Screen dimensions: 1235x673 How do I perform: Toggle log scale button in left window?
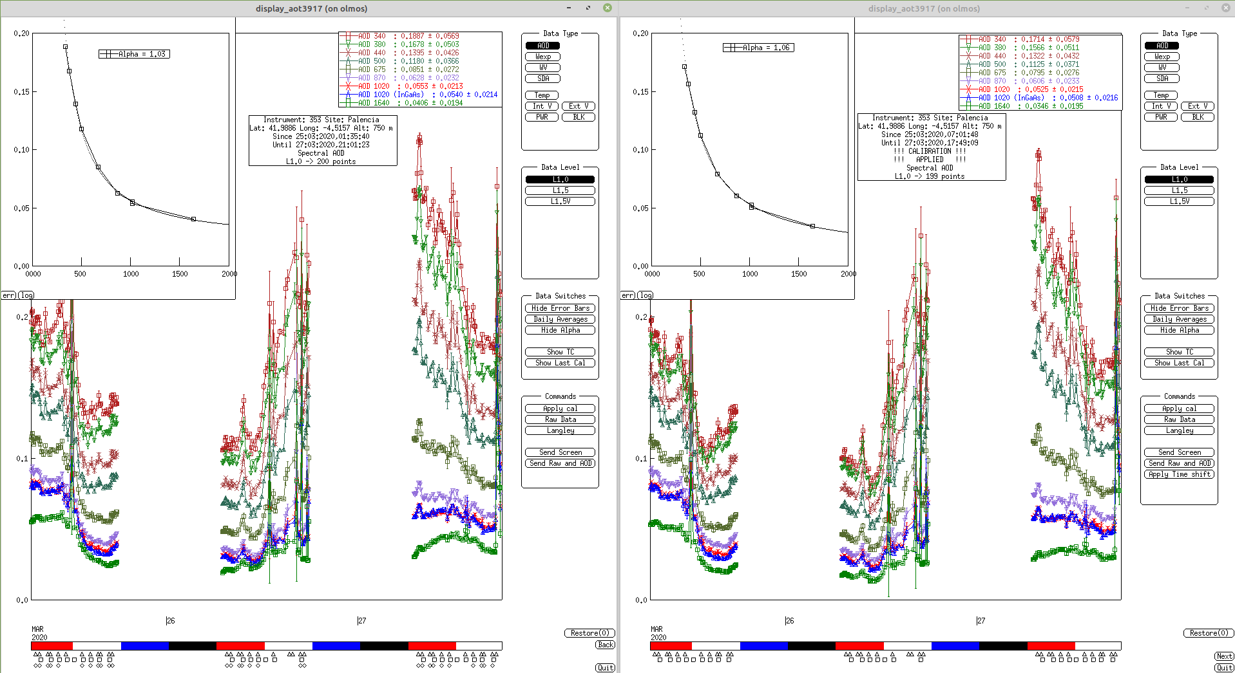[26, 295]
